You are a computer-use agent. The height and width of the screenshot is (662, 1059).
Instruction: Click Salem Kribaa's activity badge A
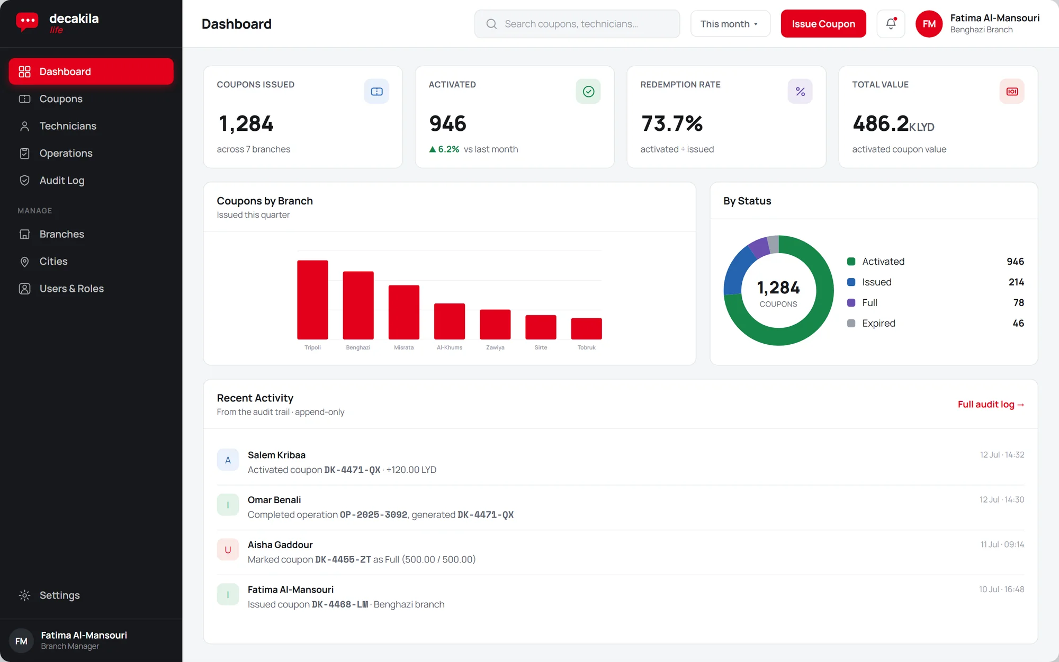pyautogui.click(x=228, y=460)
